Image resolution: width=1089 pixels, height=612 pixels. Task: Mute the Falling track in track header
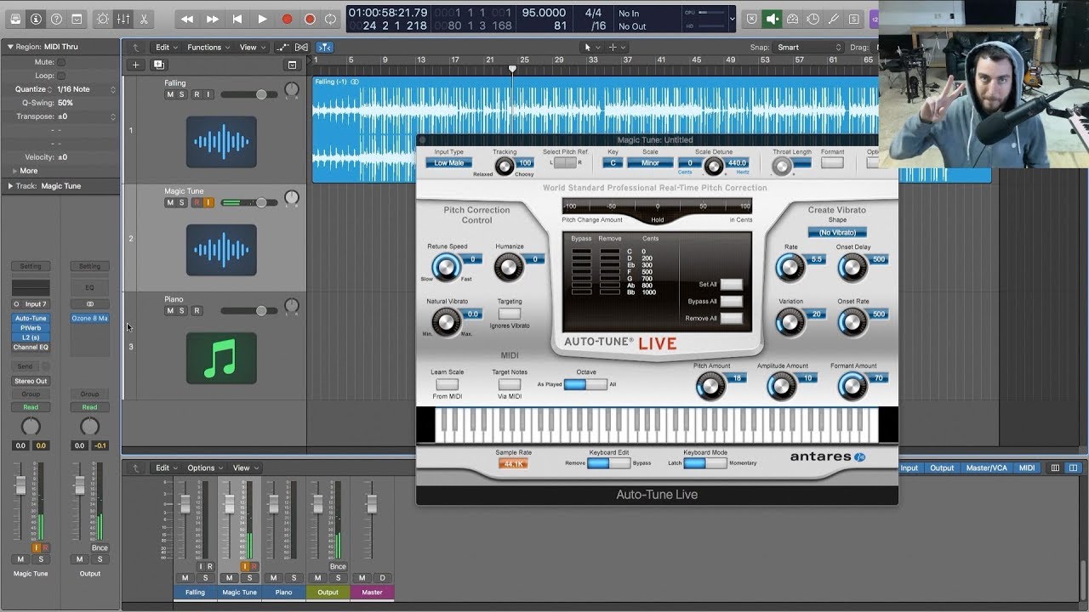pyautogui.click(x=170, y=95)
